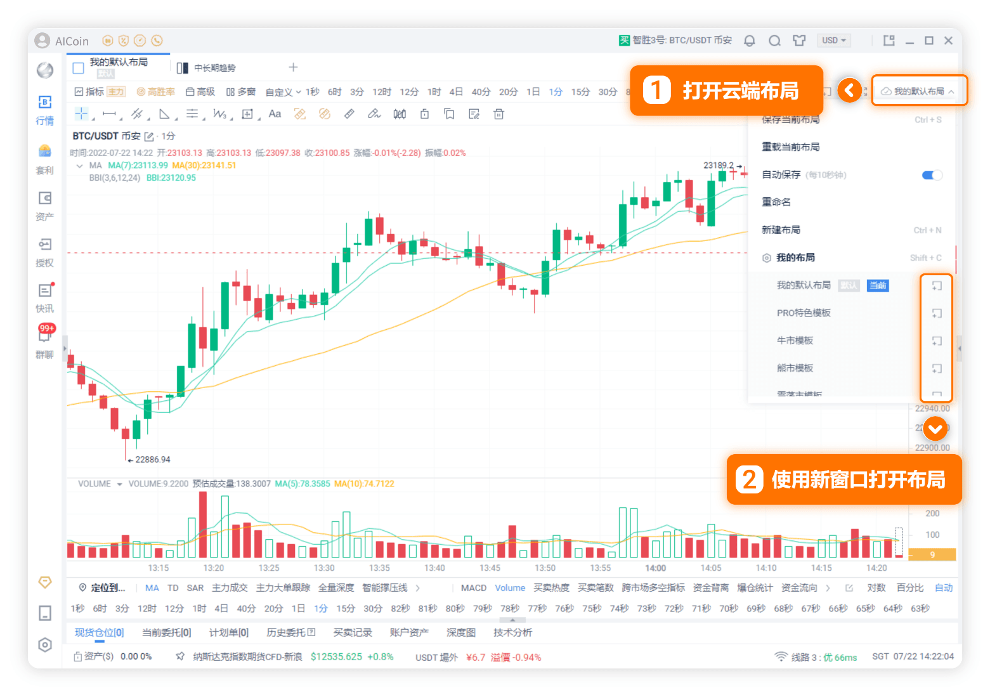
Task: Collapse the MA indicator legend chevron
Action: (79, 166)
